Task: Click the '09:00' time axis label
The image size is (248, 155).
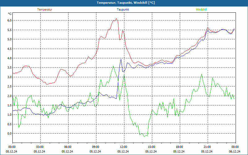Action: pyautogui.click(x=95, y=147)
